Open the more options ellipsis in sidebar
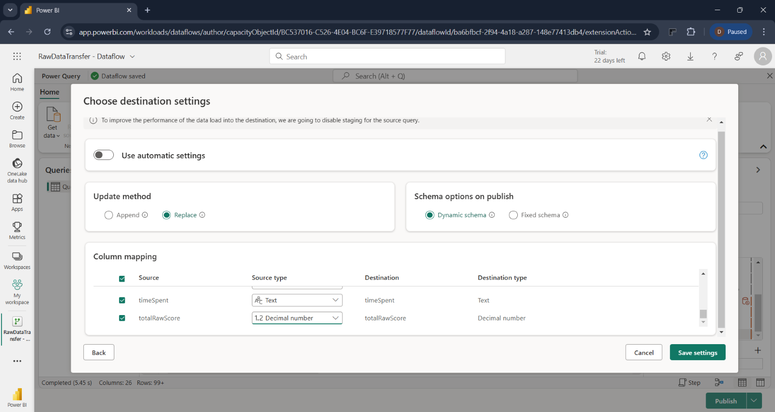 click(x=17, y=361)
